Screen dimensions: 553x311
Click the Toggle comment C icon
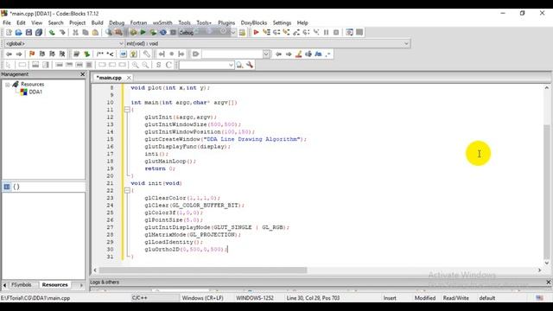tap(168, 65)
